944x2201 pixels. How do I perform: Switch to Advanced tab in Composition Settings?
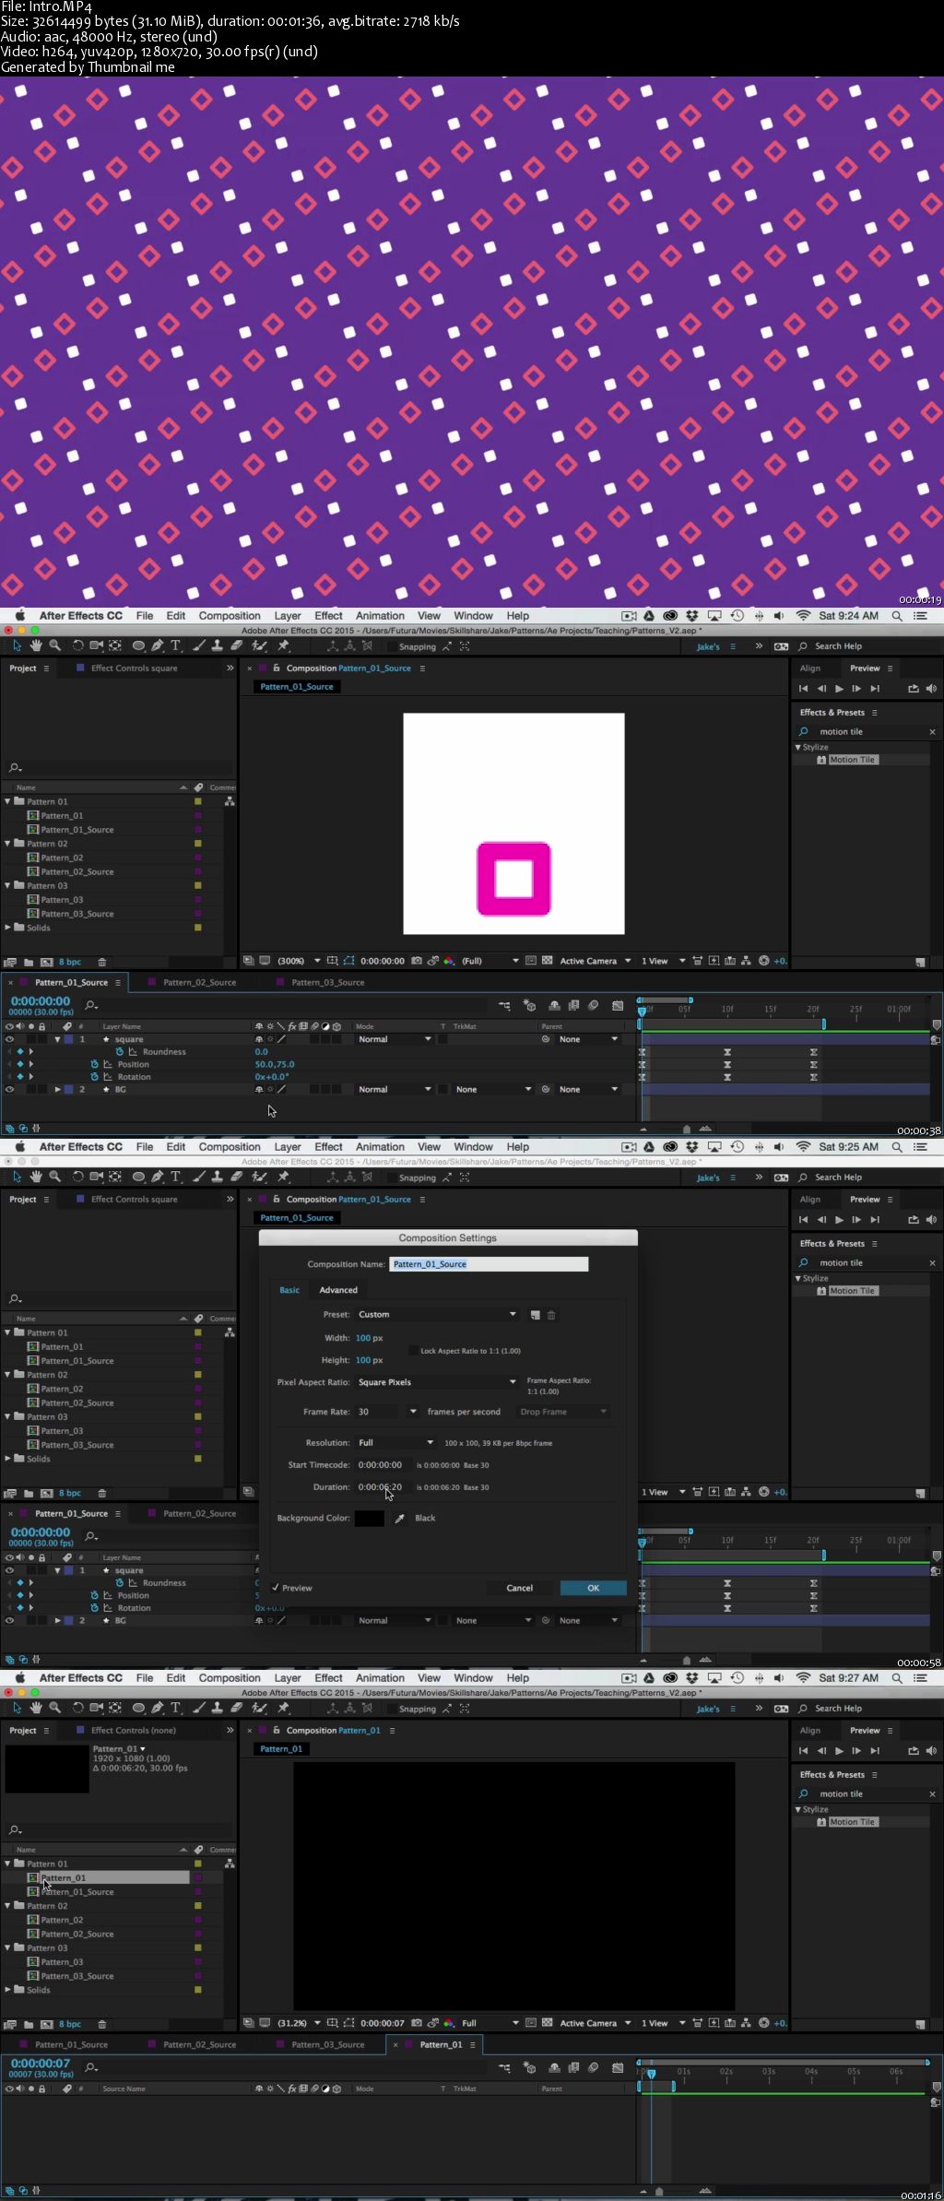coord(338,1290)
